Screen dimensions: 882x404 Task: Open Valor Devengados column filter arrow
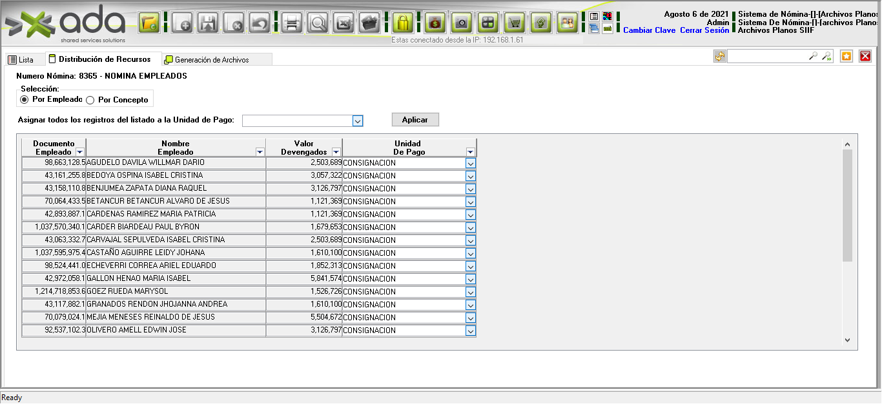point(336,152)
